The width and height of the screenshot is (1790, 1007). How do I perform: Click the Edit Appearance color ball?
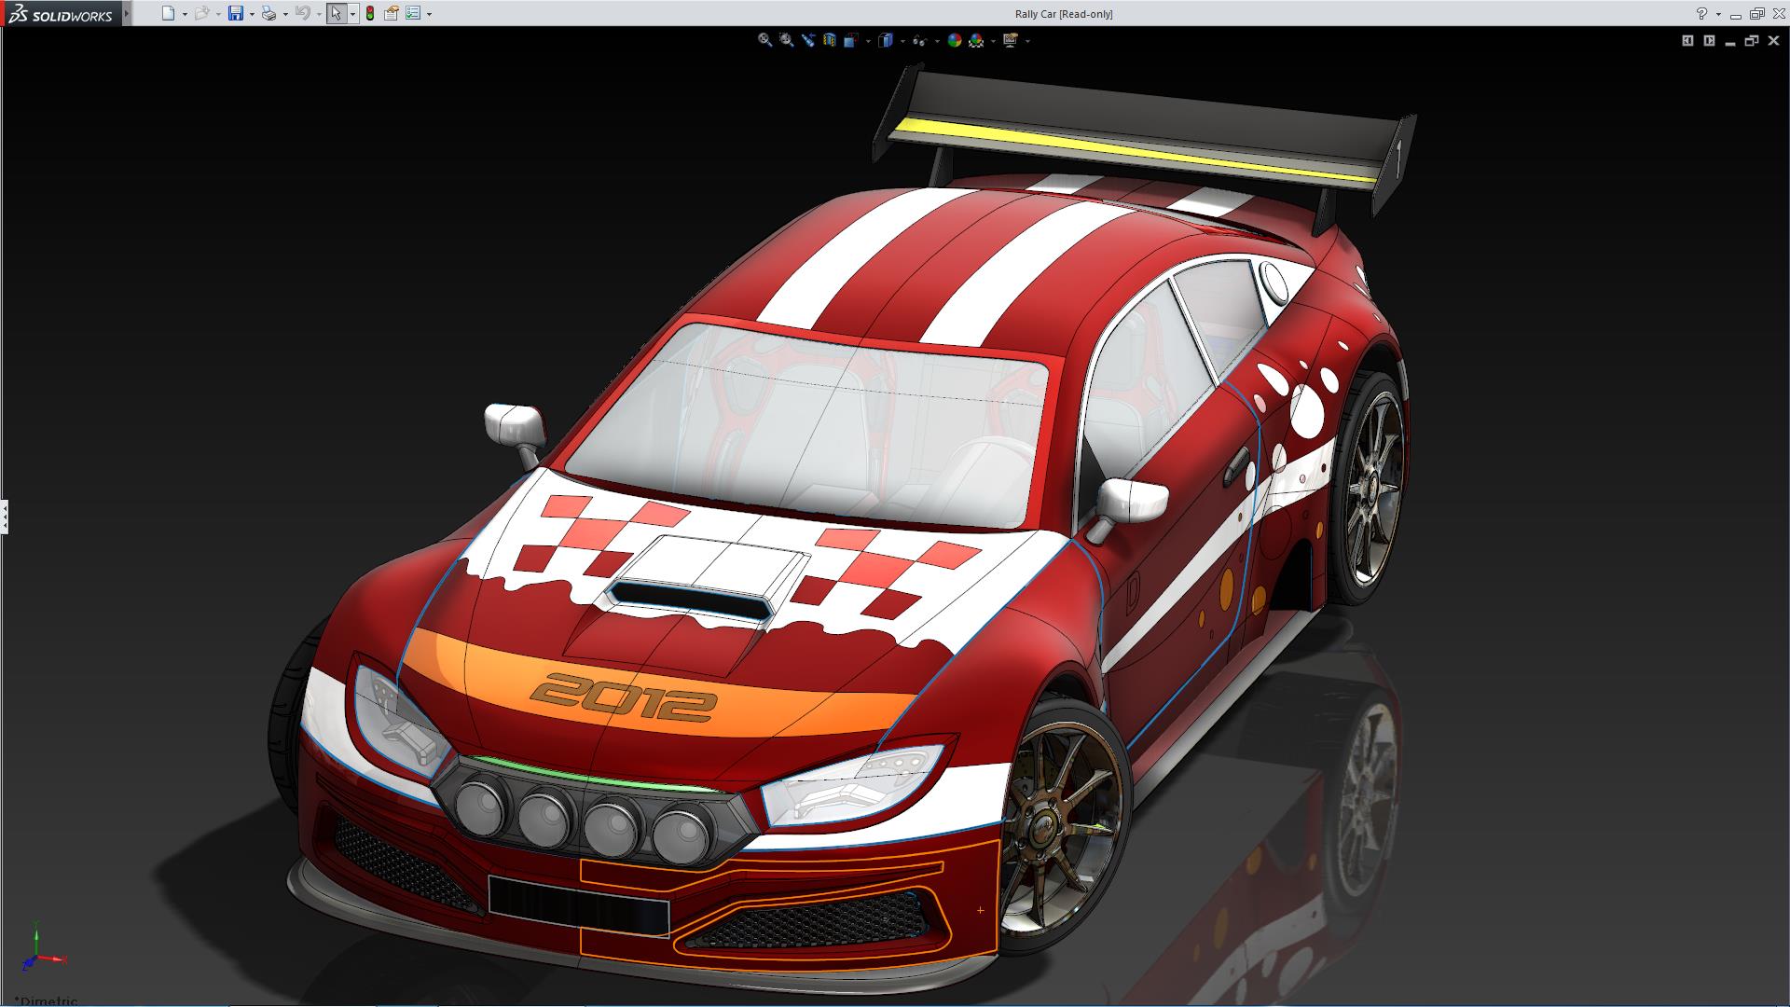(x=954, y=40)
